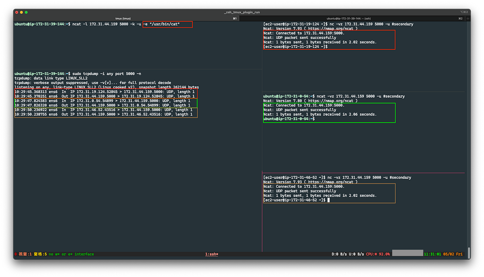Open a new tab with the plus icon
Screen dimensions: 484x277
click(x=468, y=18)
